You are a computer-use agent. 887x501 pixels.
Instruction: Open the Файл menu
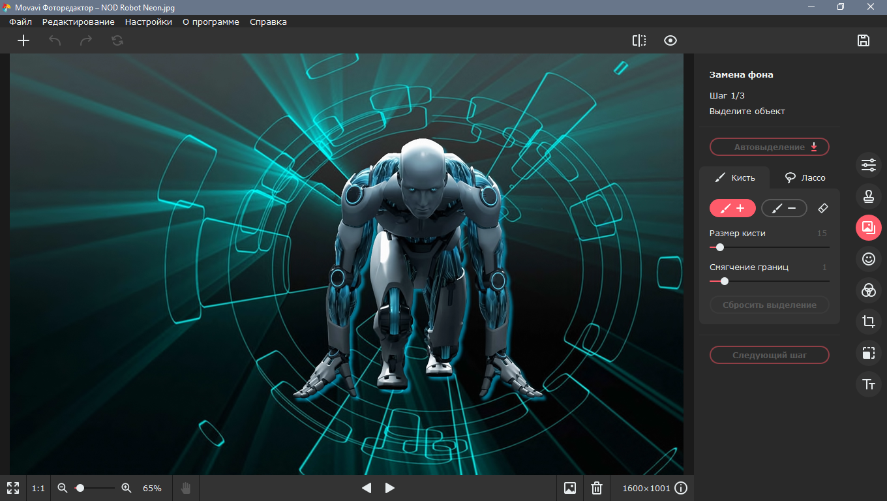click(20, 22)
